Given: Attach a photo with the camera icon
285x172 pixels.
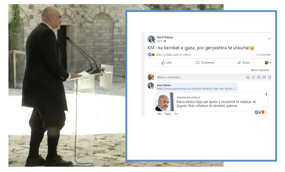Looking at the screenshot, I should (x=259, y=77).
